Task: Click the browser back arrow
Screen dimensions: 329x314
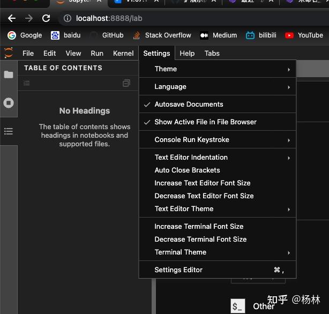Action: point(12,18)
